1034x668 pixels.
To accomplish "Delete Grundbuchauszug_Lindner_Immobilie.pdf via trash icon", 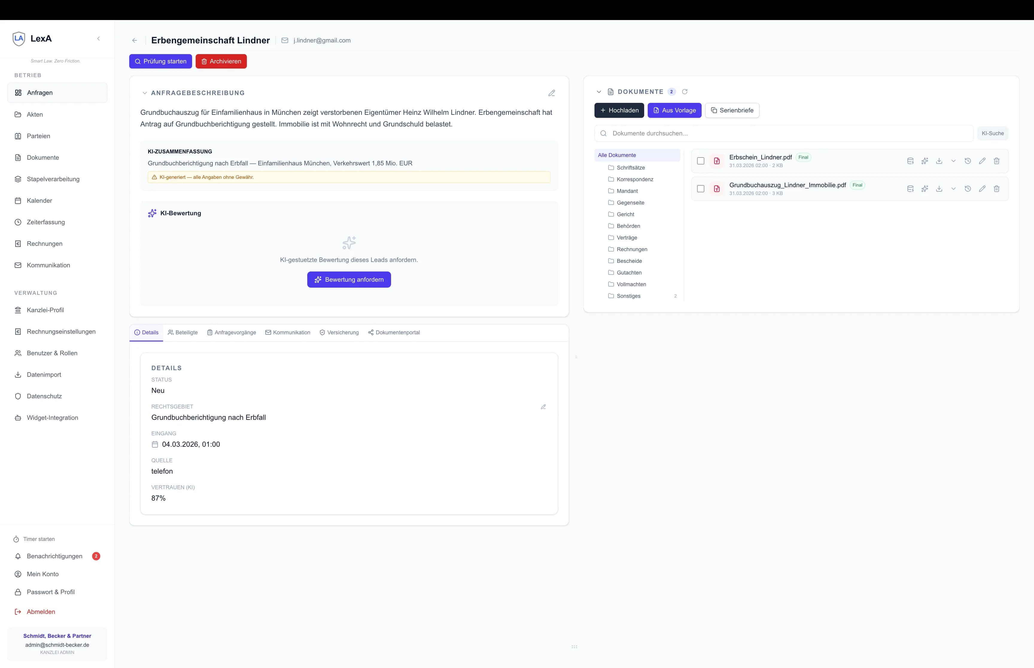I will coord(996,189).
